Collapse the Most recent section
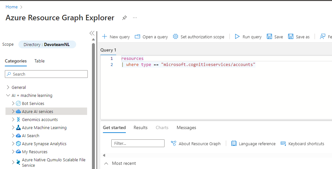This screenshot has width=332, height=169. 106,163
